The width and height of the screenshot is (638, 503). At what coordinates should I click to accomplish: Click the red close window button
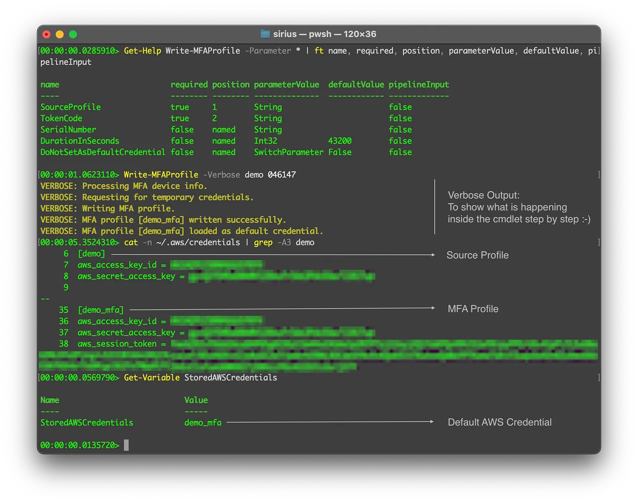47,34
